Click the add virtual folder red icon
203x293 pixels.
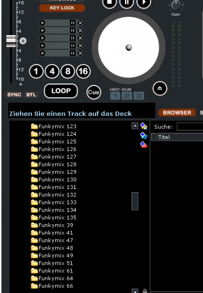(143, 145)
